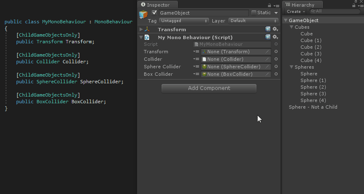
Task: Open the Transform component help icon
Action: pos(268,29)
